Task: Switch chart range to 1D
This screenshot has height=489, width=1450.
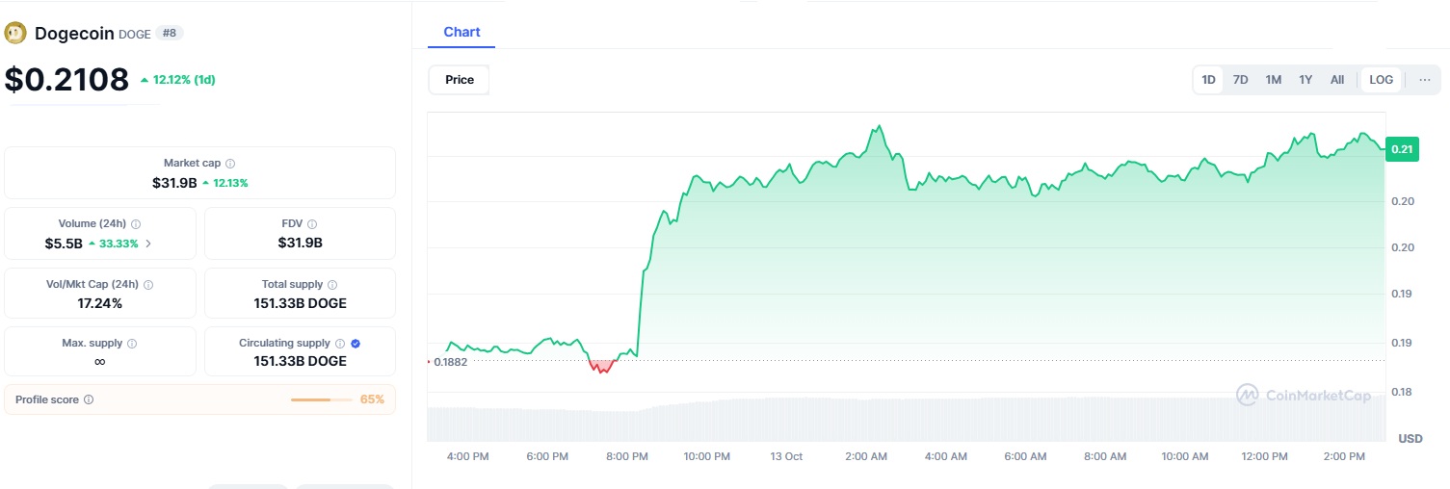Action: pos(1208,80)
